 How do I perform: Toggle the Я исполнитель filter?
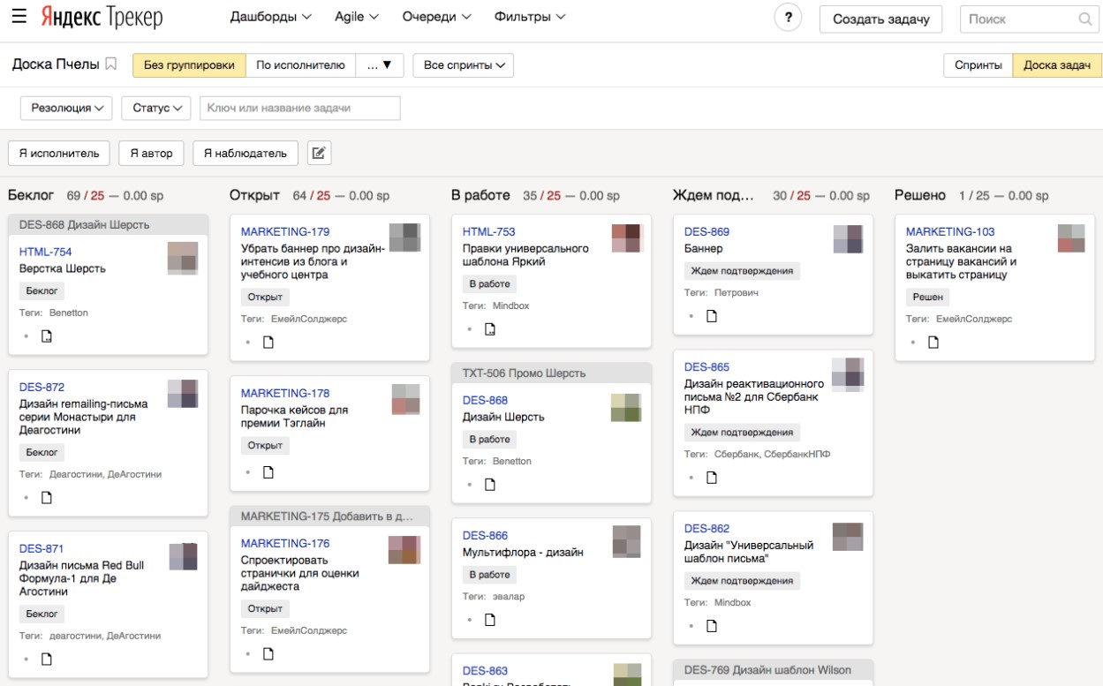pyautogui.click(x=59, y=153)
